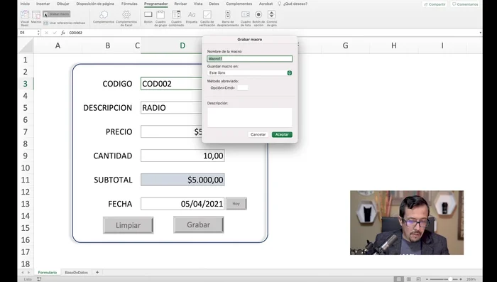Click the fx insert function icon
The height and width of the screenshot is (282, 497).
(x=62, y=33)
